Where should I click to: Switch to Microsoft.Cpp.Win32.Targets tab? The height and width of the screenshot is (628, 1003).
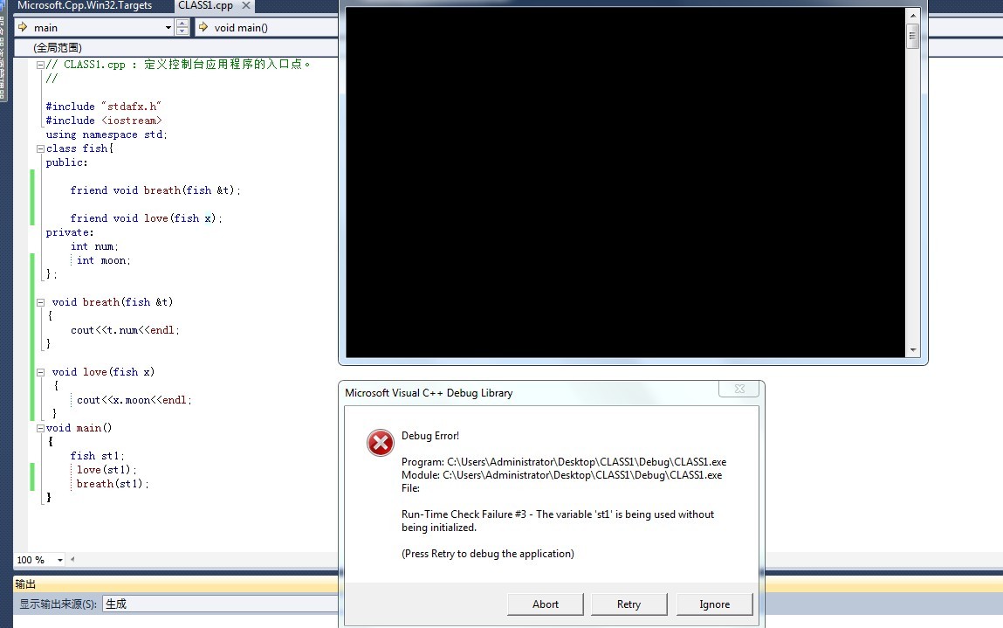point(85,6)
